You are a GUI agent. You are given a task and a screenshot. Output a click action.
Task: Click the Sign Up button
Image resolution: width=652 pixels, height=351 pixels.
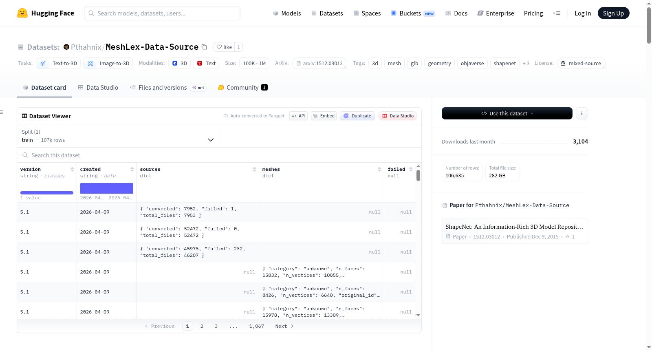click(x=614, y=13)
